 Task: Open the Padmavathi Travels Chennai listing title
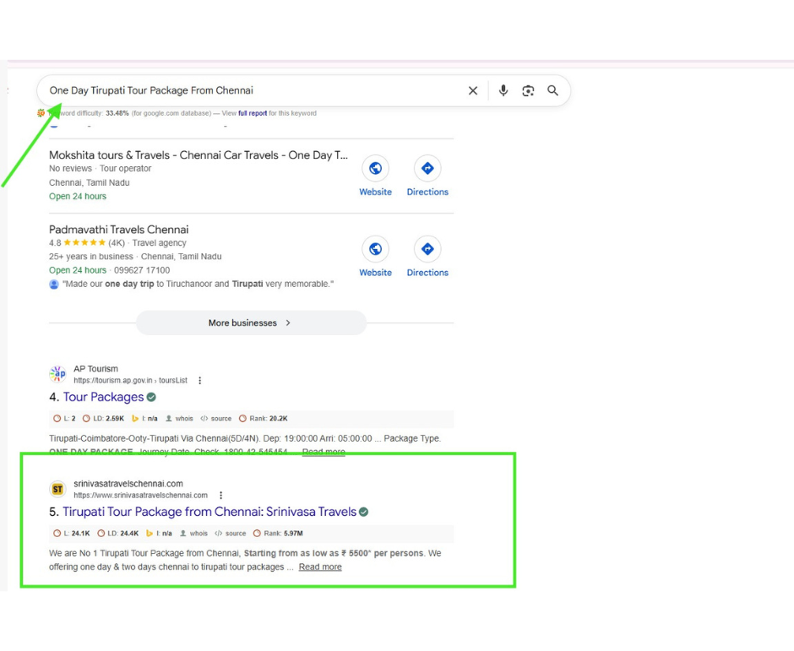click(x=118, y=230)
